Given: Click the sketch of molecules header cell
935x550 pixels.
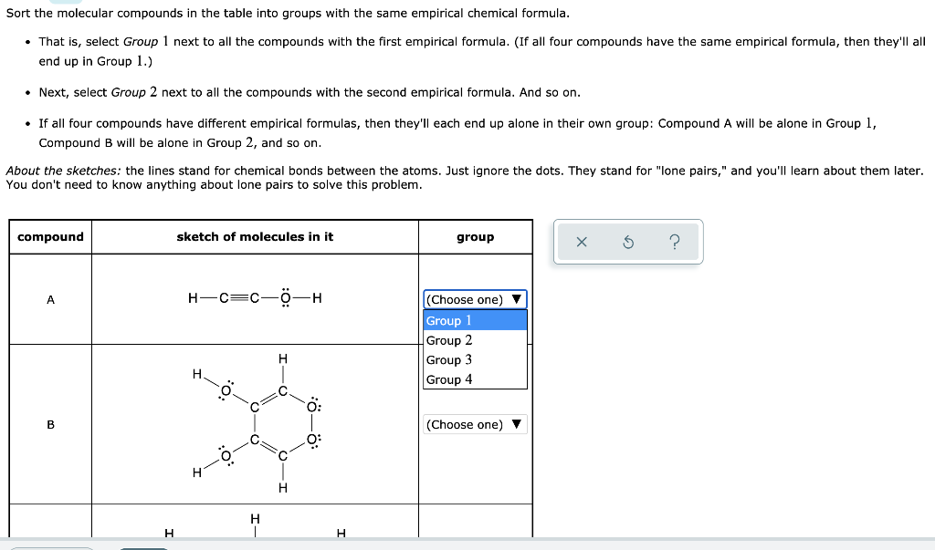Looking at the screenshot, I should coord(254,236).
